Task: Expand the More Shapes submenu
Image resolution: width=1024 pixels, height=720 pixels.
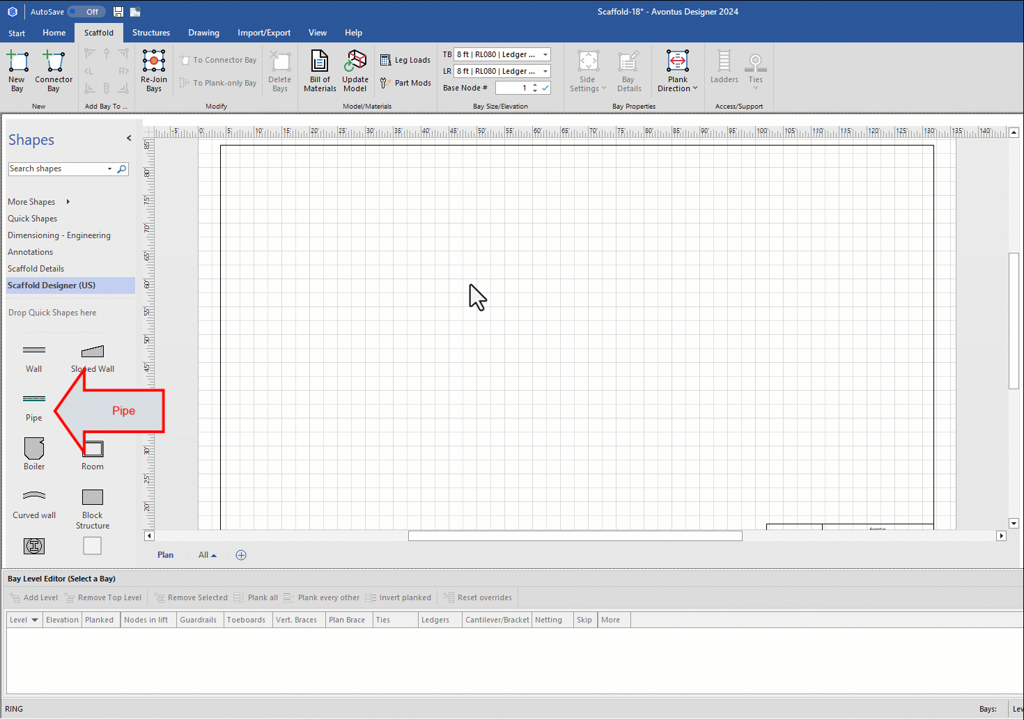Action: click(68, 202)
